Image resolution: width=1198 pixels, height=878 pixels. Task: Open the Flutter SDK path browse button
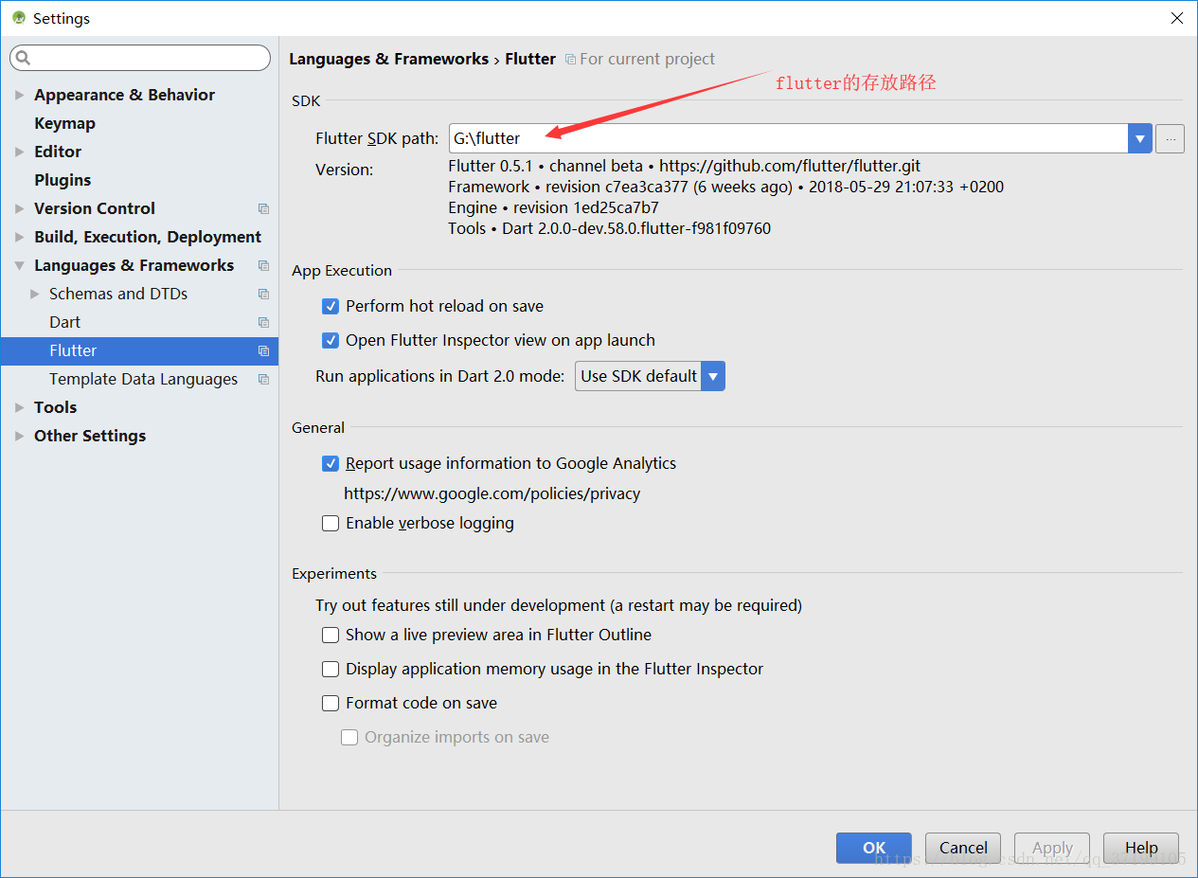coord(1170,138)
